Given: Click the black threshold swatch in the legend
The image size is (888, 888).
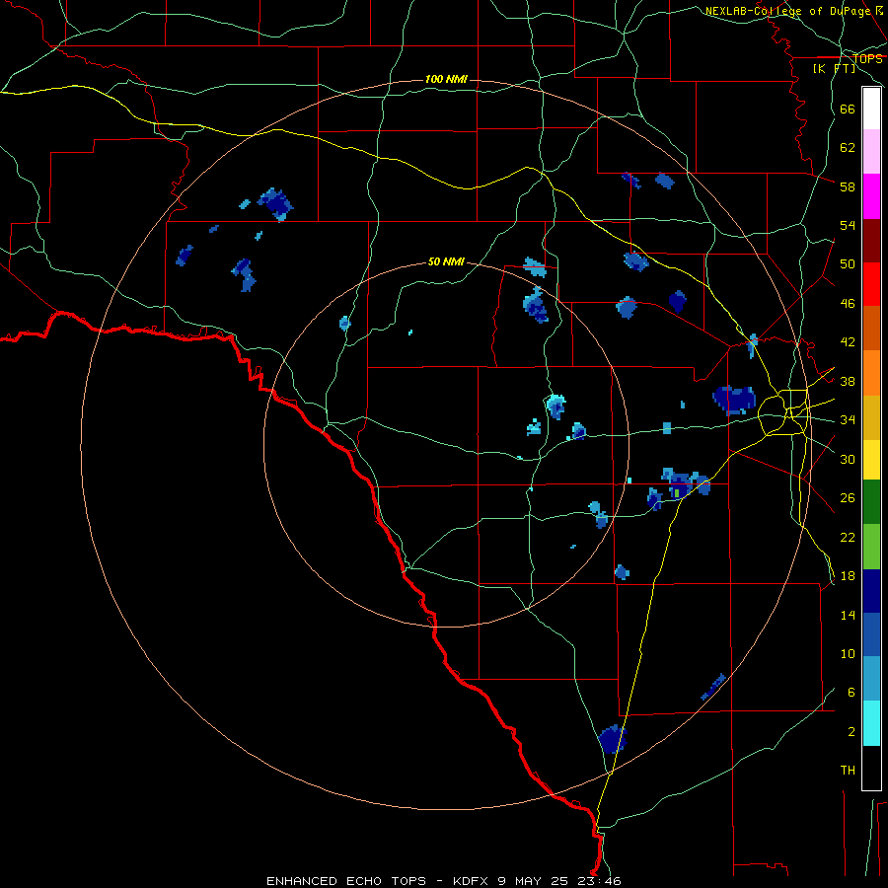Looking at the screenshot, I should point(871,768).
